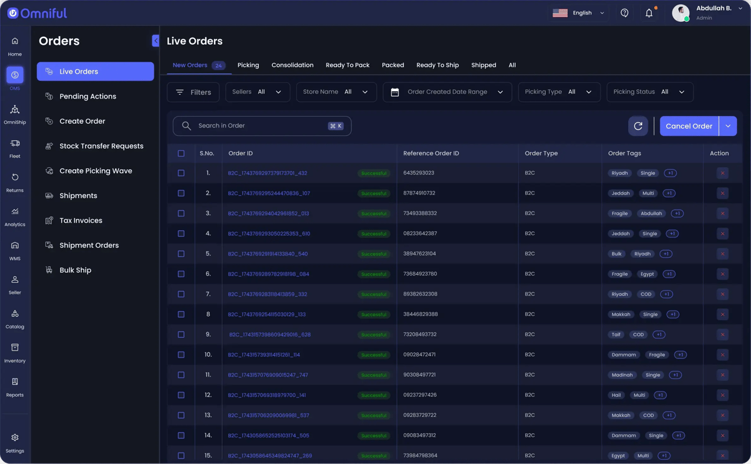Open Inventory from the left sidebar

pos(15,352)
